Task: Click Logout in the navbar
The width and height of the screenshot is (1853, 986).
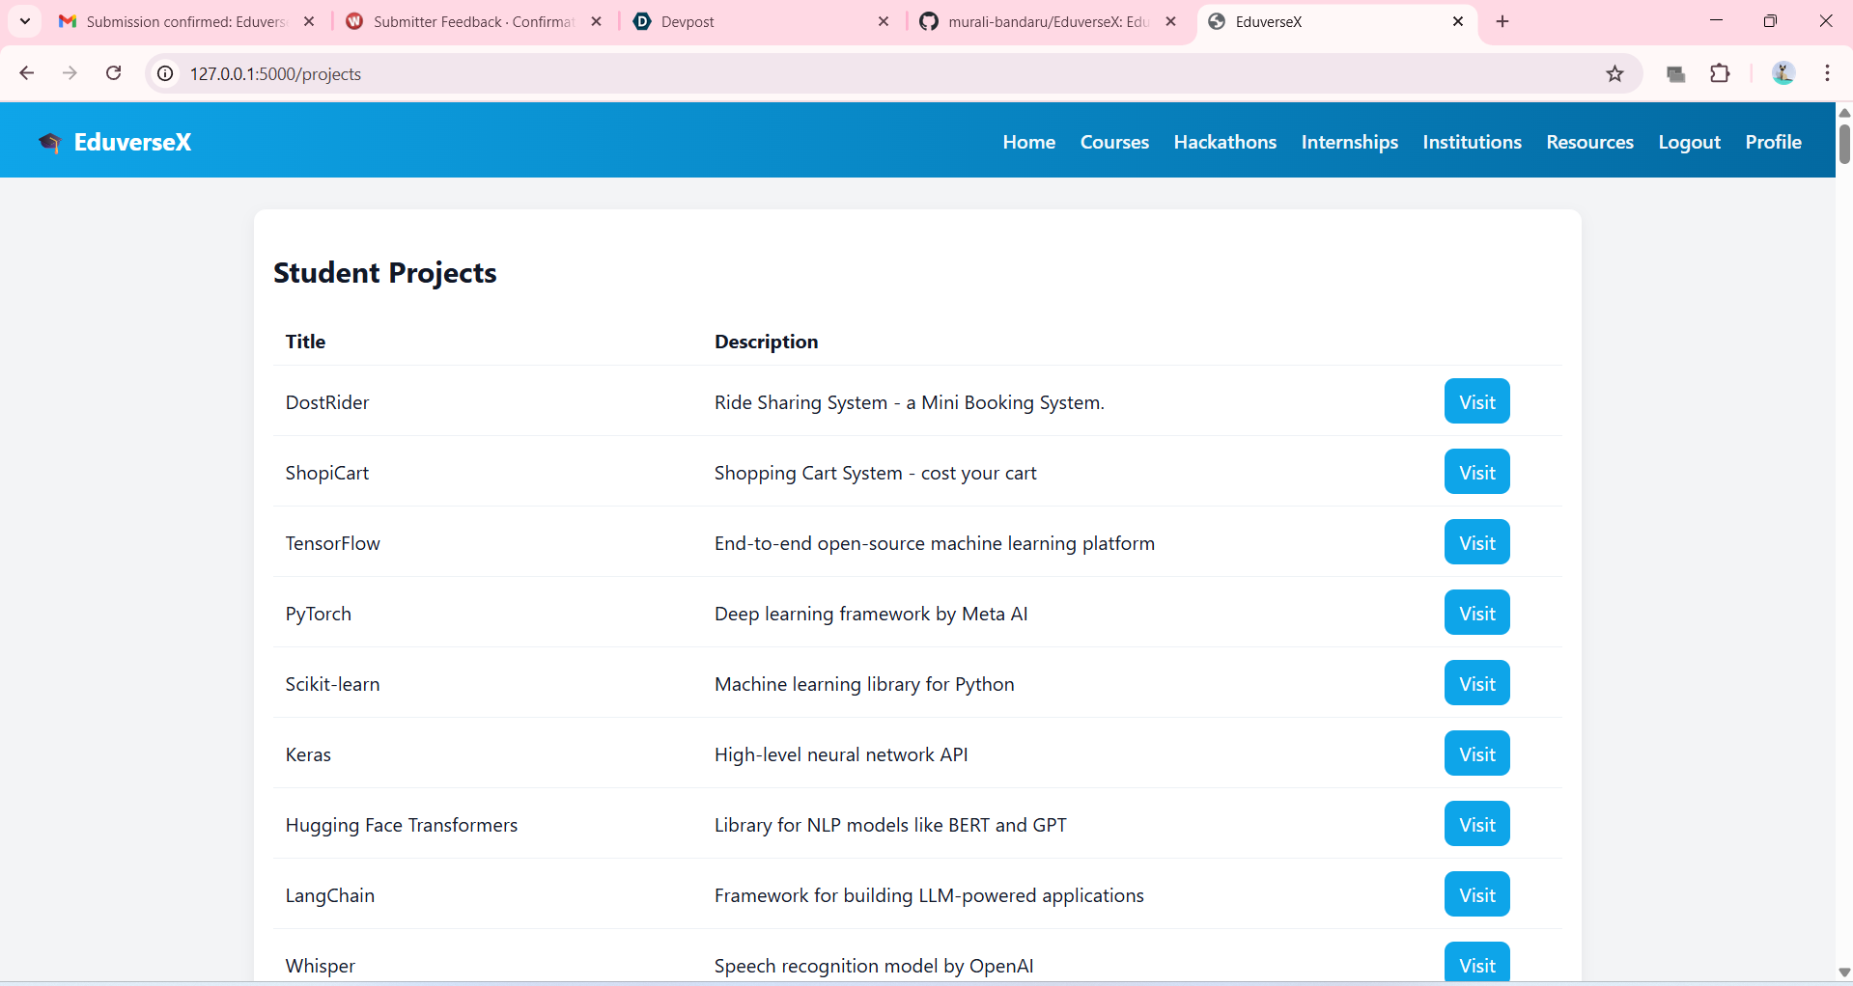Action: coord(1689,142)
